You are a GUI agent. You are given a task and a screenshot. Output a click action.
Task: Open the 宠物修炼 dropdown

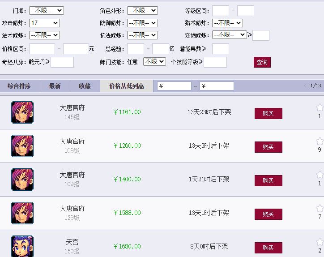click(230, 35)
